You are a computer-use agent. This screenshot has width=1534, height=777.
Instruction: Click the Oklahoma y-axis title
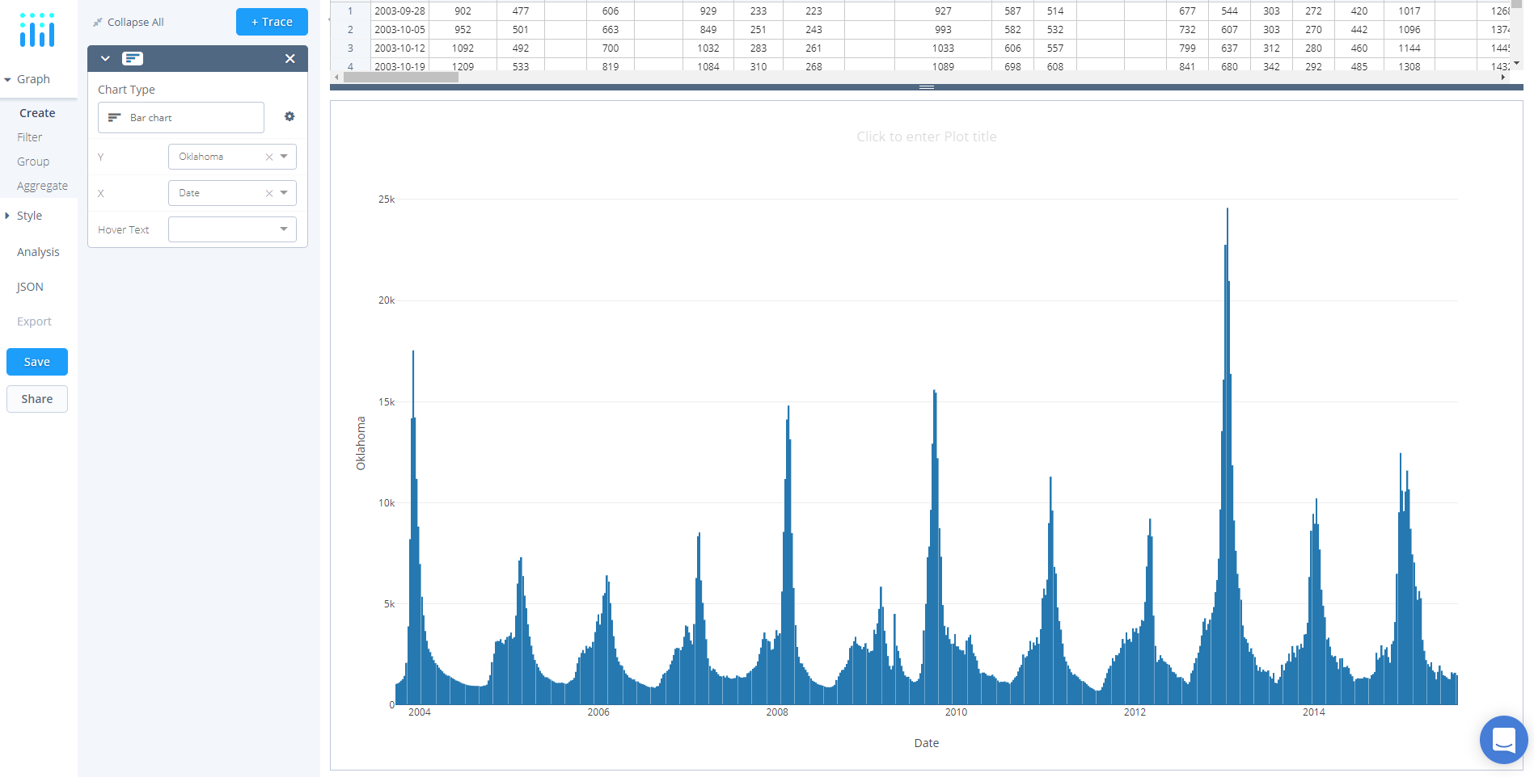(361, 443)
